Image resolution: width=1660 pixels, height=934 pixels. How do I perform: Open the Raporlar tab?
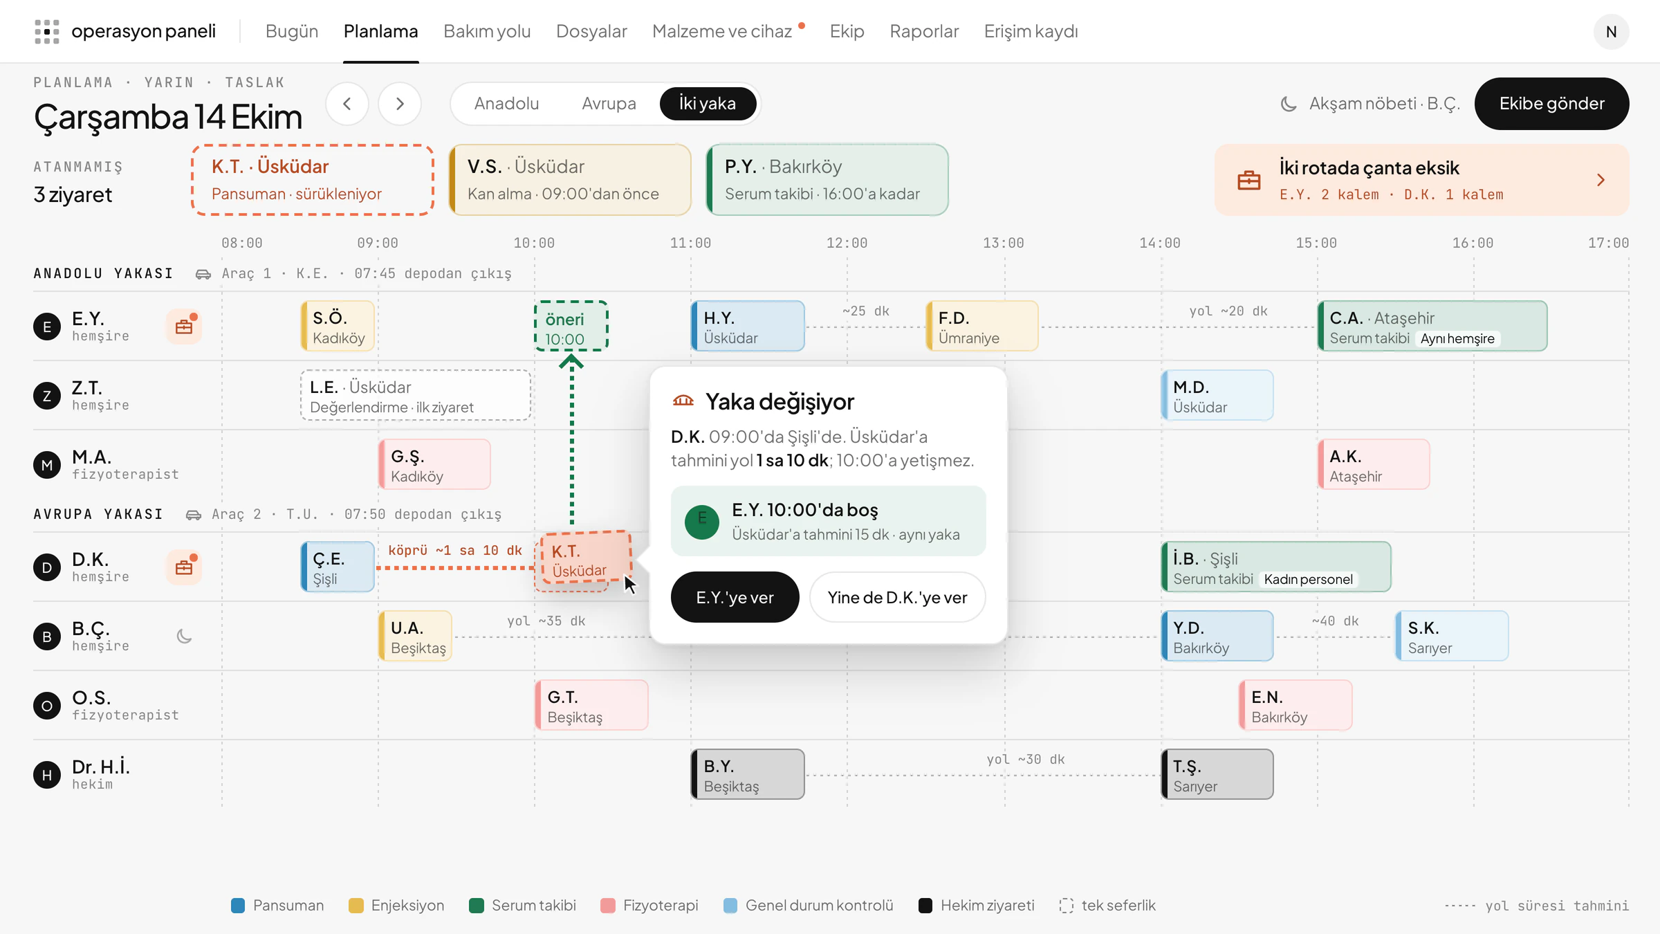924,31
